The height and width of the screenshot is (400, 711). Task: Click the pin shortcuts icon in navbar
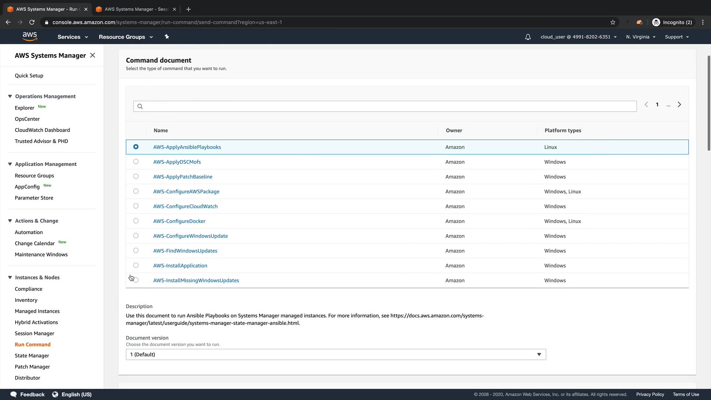click(167, 37)
